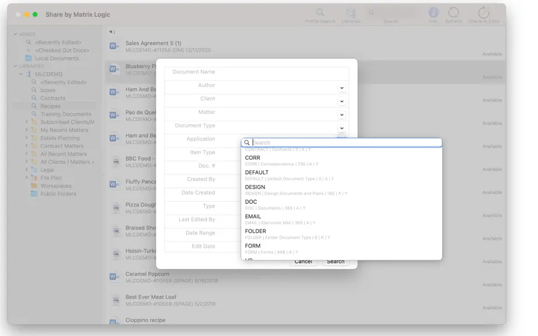Screen dimensions: 538x336
Task: Click the Search button in dialog
Action: [x=335, y=262]
